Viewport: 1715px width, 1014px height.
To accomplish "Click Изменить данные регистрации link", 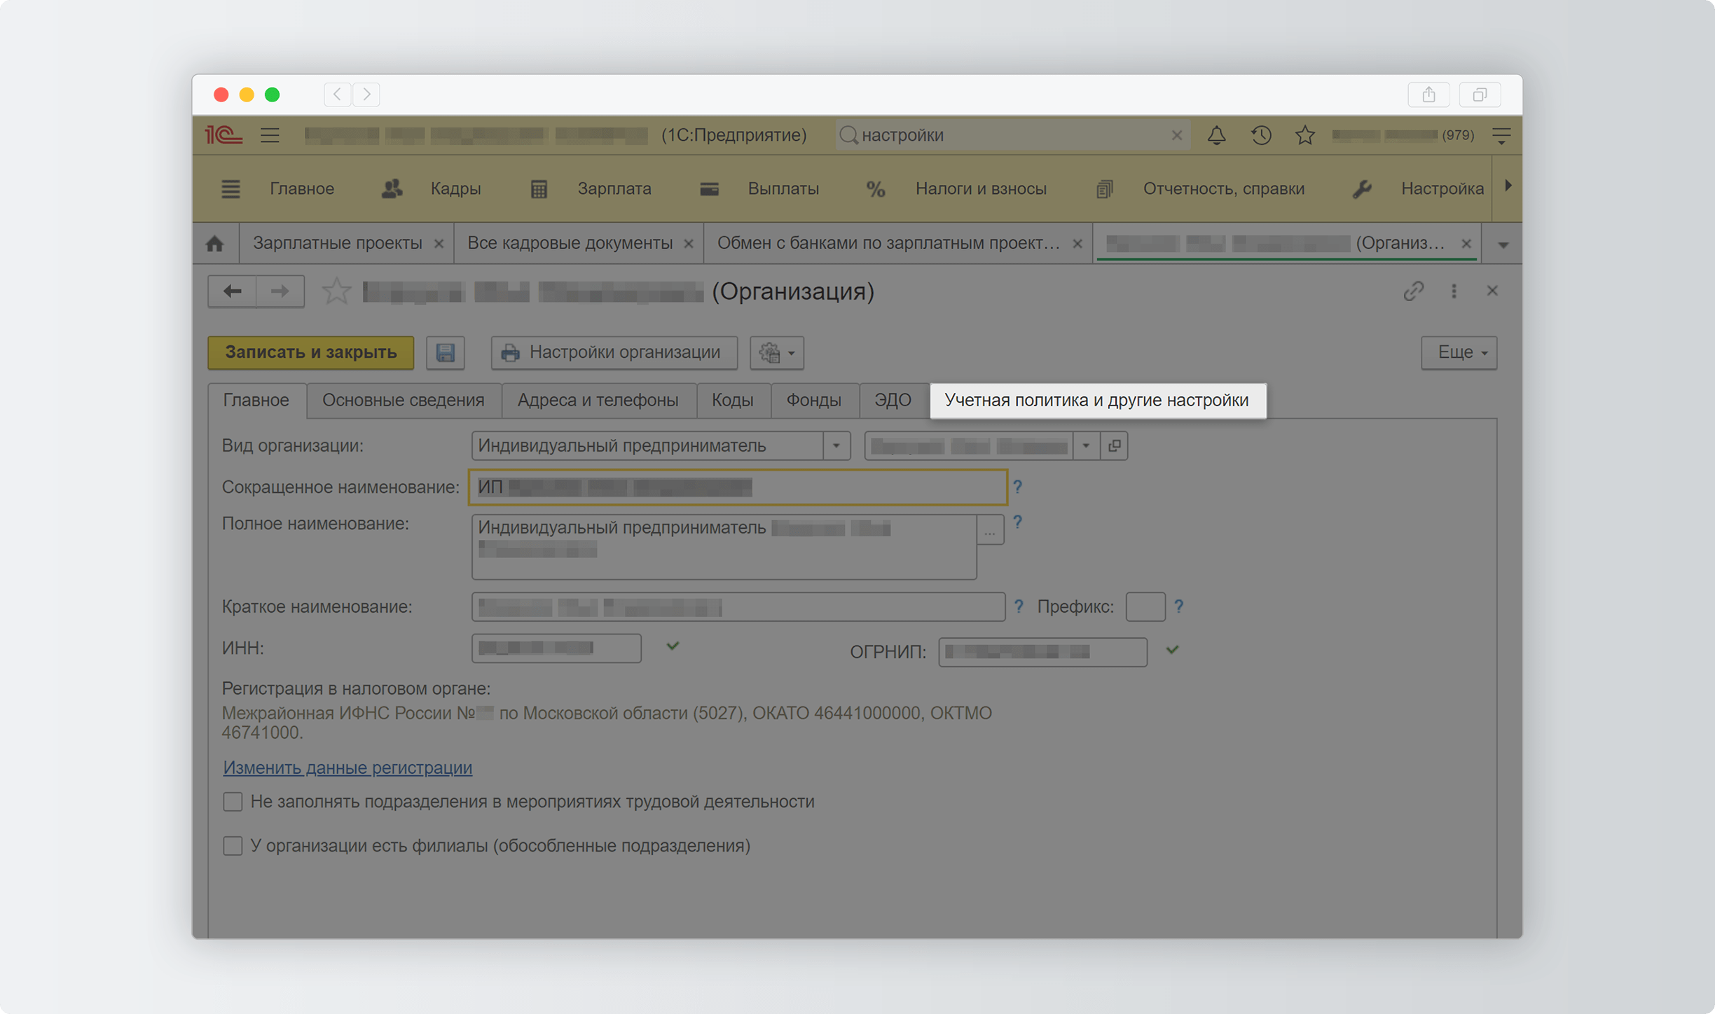I will click(x=347, y=768).
